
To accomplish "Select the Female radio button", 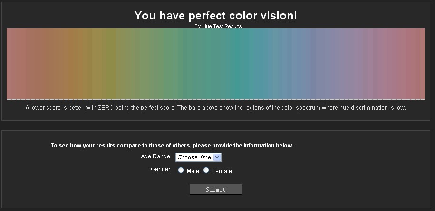I will tap(206, 170).
